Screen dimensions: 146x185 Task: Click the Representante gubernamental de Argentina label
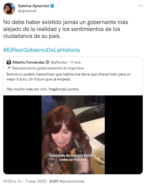click(48, 68)
